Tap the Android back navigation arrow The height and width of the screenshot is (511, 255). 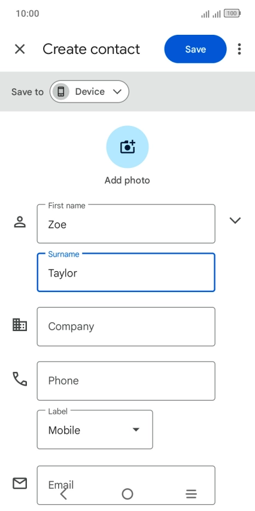click(63, 494)
